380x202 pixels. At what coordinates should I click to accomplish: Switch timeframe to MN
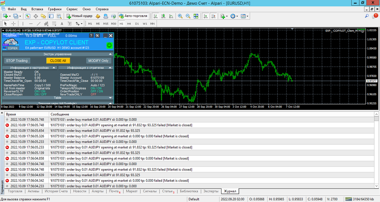coord(152,24)
